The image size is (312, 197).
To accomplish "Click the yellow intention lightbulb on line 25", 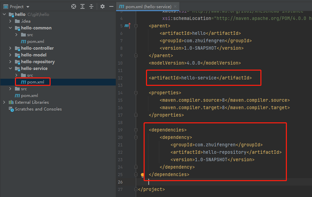I will click(143, 175).
